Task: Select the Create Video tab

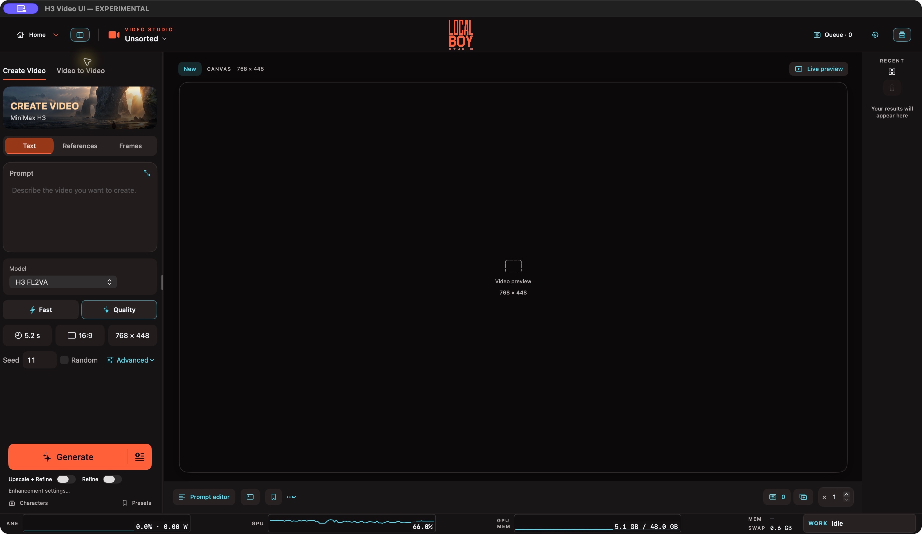Action: click(x=24, y=71)
